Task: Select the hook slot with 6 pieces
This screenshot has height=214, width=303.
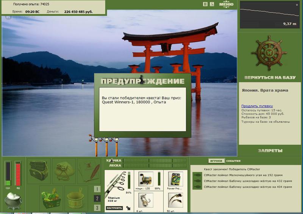Action: (146, 201)
